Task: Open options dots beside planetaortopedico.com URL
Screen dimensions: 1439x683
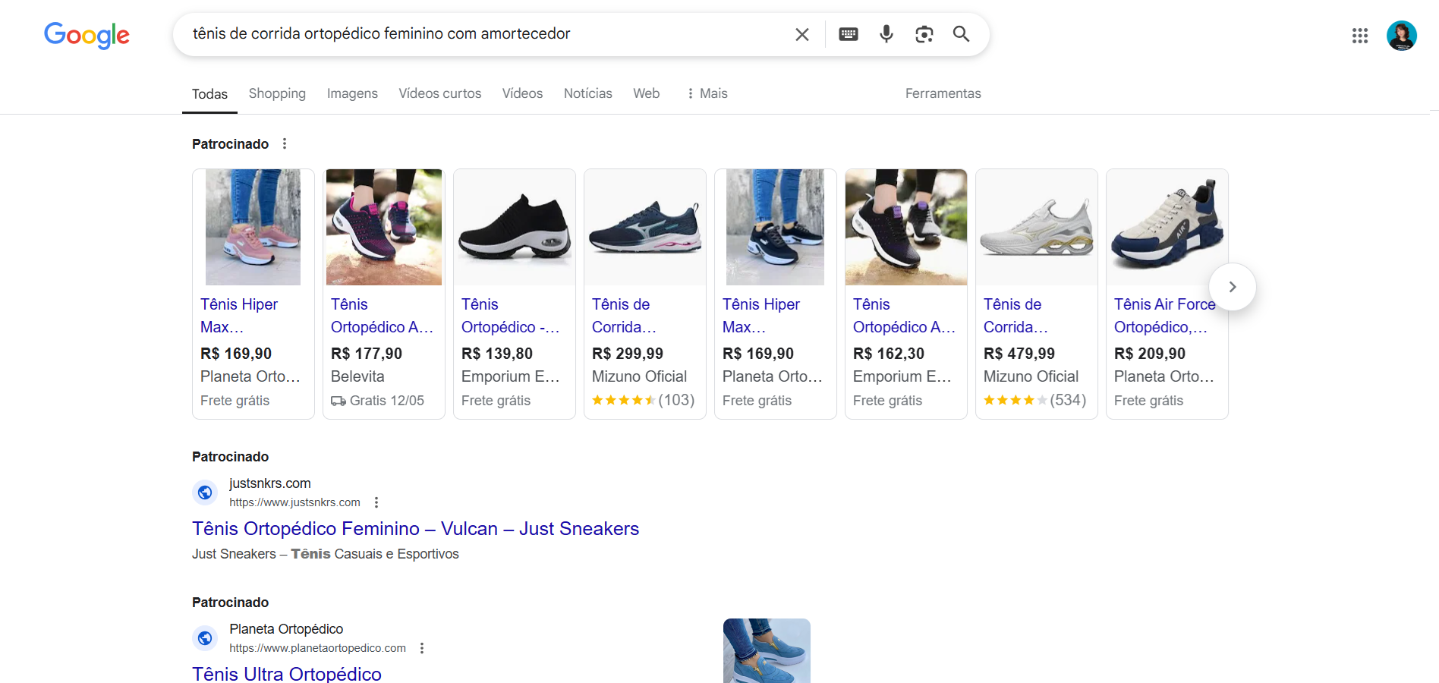Action: 422,648
